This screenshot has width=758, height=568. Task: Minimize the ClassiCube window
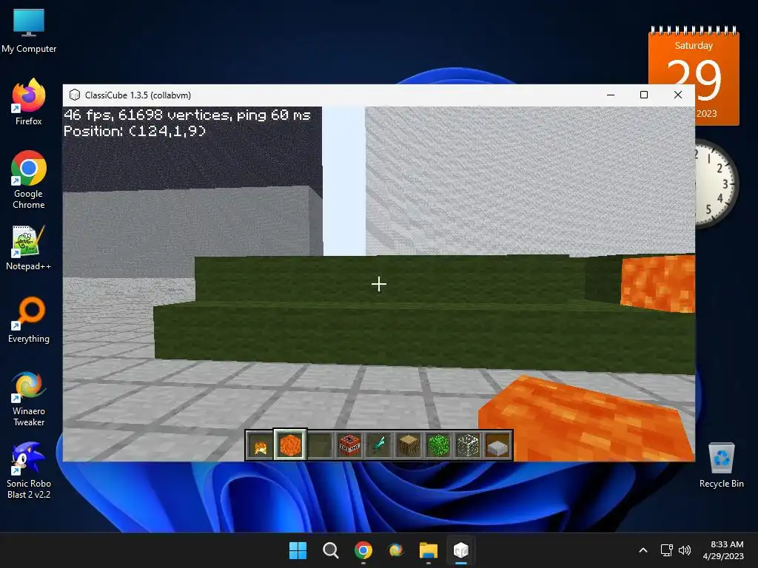click(611, 95)
